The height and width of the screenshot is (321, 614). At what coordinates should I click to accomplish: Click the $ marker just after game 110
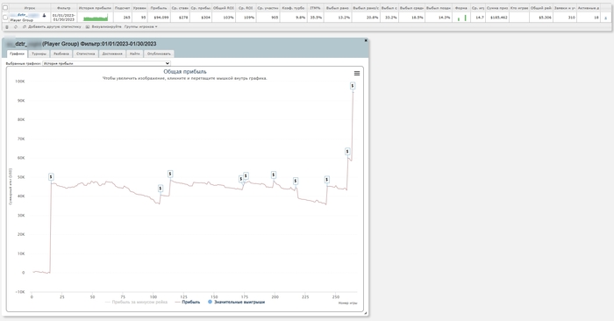[170, 174]
